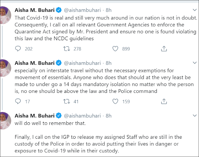
Task: Open Aisha M. Buhari's name on third tweet
Action: coord(34,116)
